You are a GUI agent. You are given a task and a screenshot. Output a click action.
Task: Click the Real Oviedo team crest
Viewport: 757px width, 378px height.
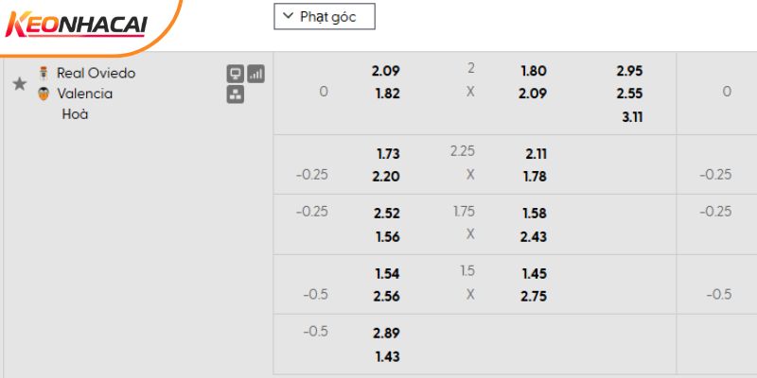point(43,73)
